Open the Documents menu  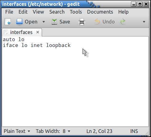(x=100, y=12)
